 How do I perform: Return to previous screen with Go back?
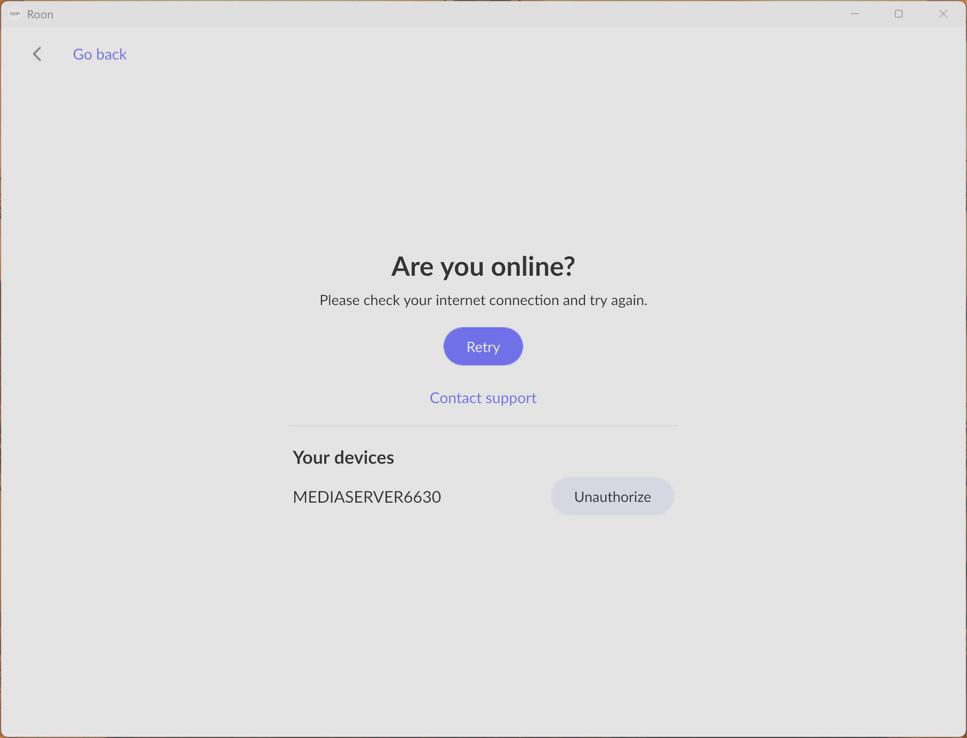pos(100,55)
